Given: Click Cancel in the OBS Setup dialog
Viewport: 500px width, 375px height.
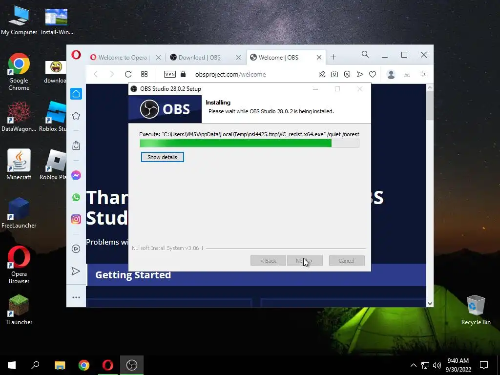Looking at the screenshot, I should pyautogui.click(x=347, y=261).
